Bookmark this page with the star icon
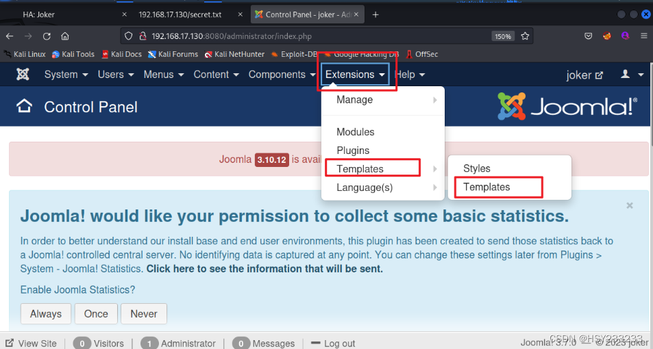653x349 pixels. [525, 36]
